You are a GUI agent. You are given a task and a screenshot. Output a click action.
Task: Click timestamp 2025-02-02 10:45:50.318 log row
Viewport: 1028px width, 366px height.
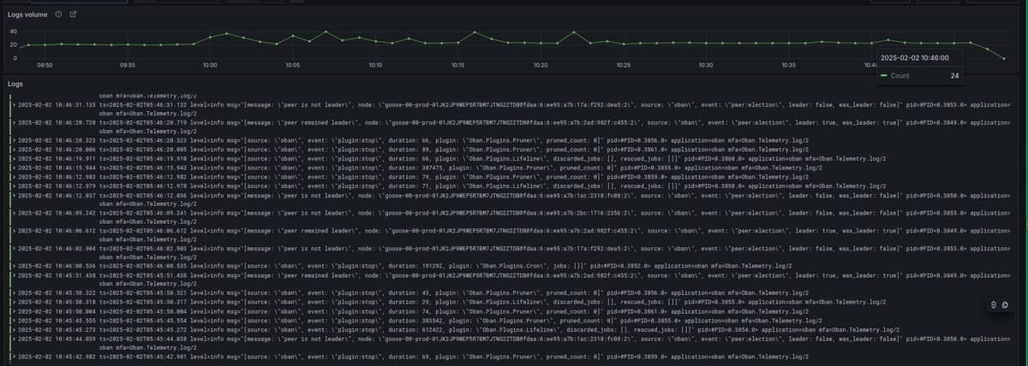click(58, 303)
